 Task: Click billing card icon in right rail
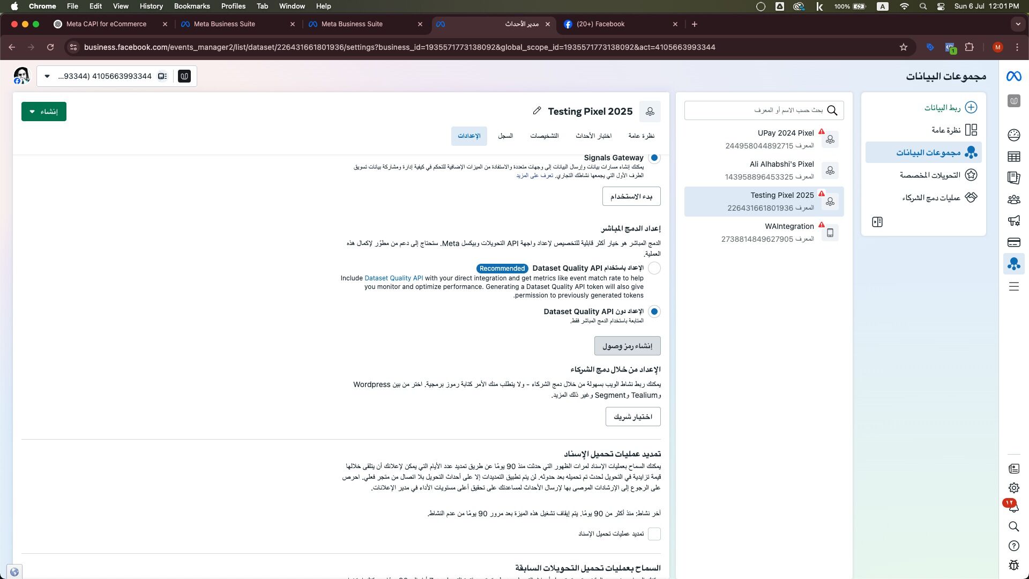(1013, 242)
